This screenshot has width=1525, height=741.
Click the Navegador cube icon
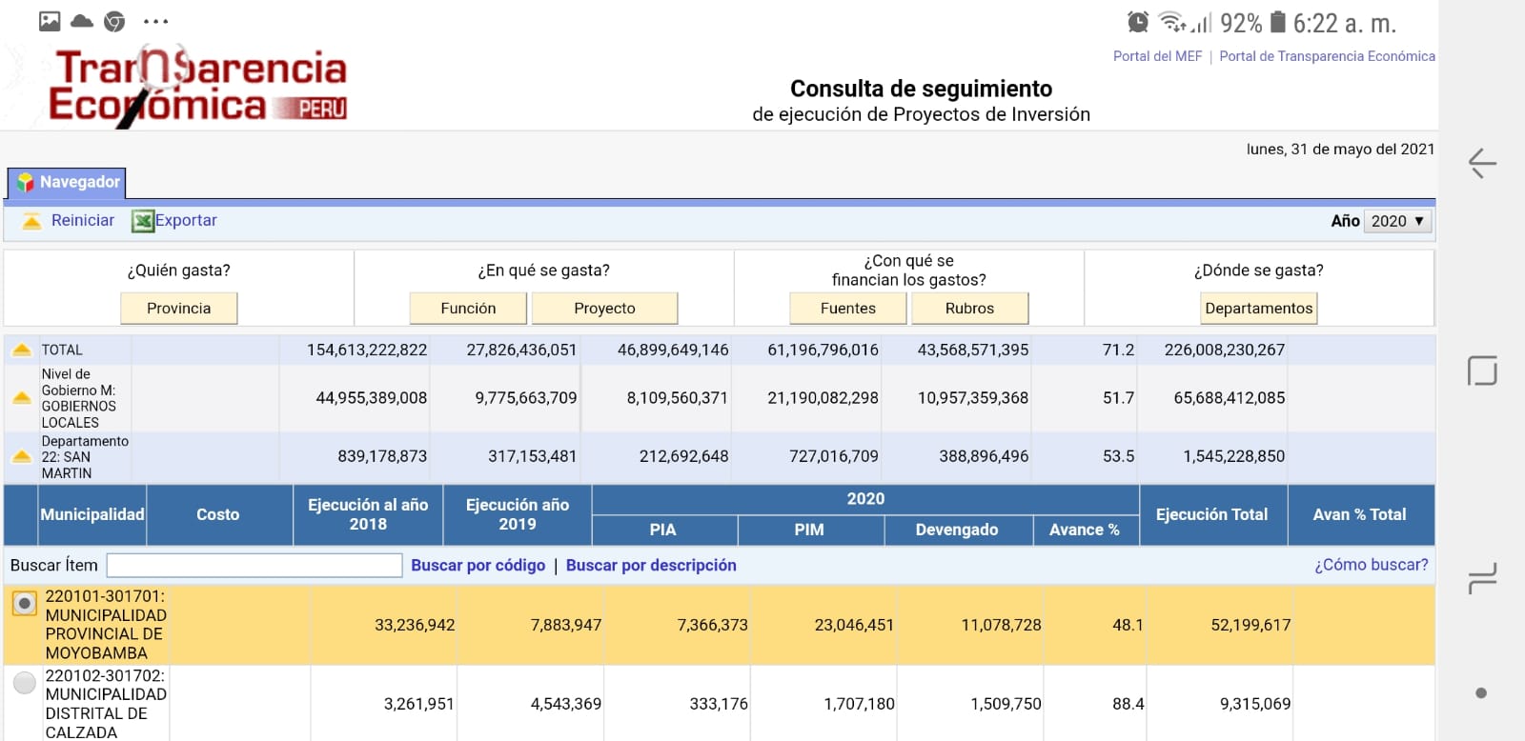(x=26, y=182)
